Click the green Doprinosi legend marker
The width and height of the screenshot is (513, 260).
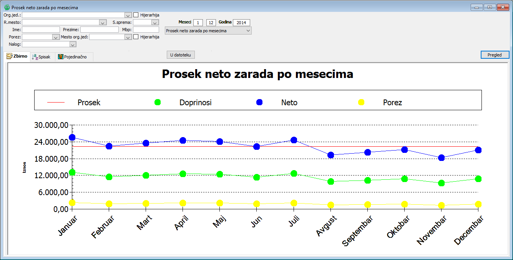157,102
